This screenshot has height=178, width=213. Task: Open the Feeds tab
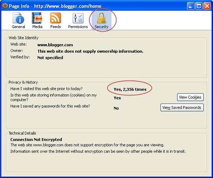coord(56,20)
